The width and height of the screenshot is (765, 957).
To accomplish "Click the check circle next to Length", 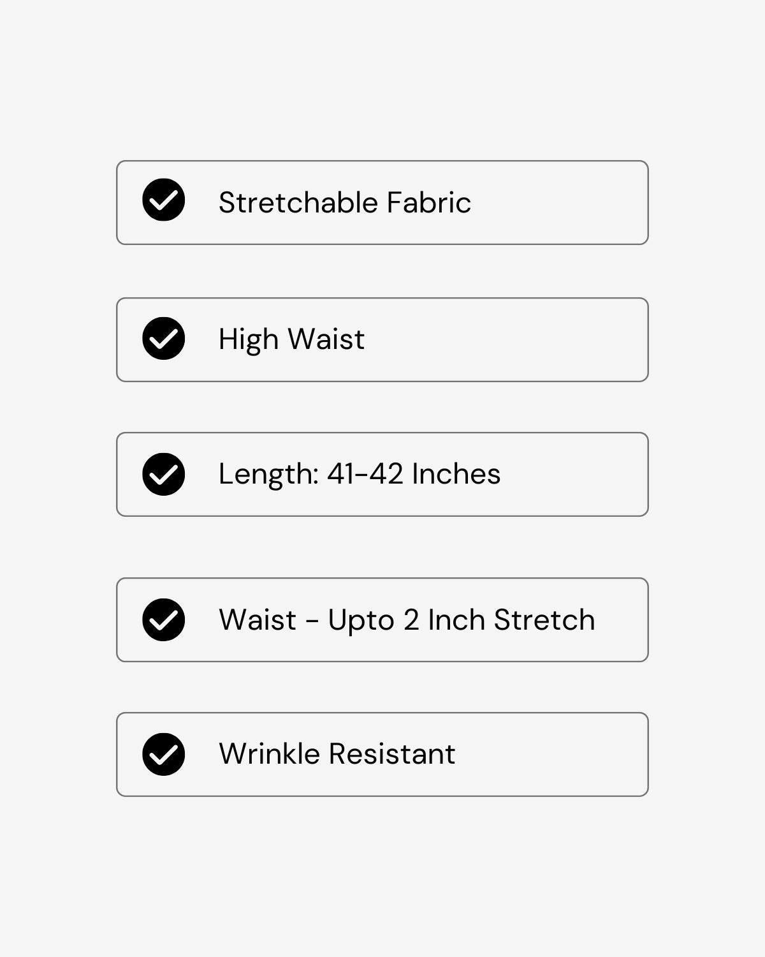I will [x=164, y=474].
